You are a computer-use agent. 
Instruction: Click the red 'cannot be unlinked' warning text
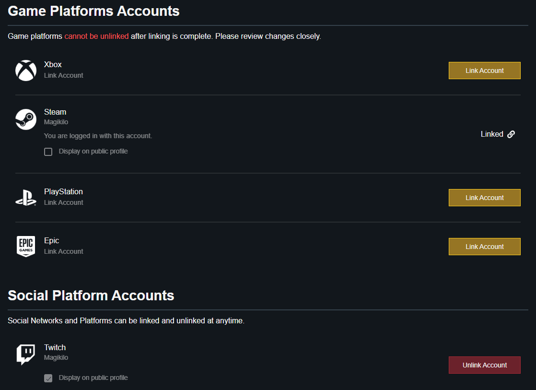click(96, 36)
